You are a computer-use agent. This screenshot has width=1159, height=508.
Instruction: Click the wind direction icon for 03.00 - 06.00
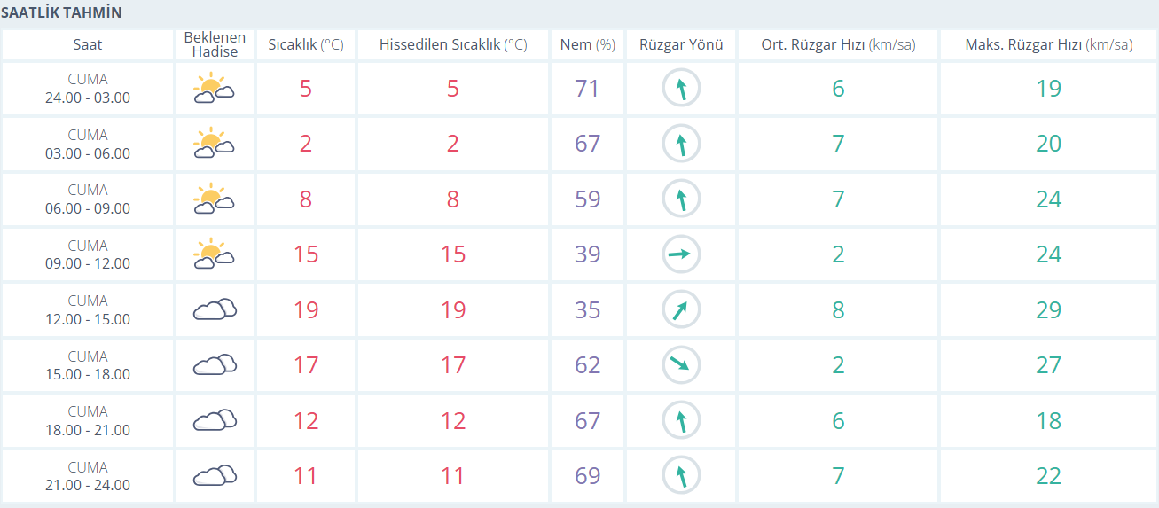[x=681, y=144]
